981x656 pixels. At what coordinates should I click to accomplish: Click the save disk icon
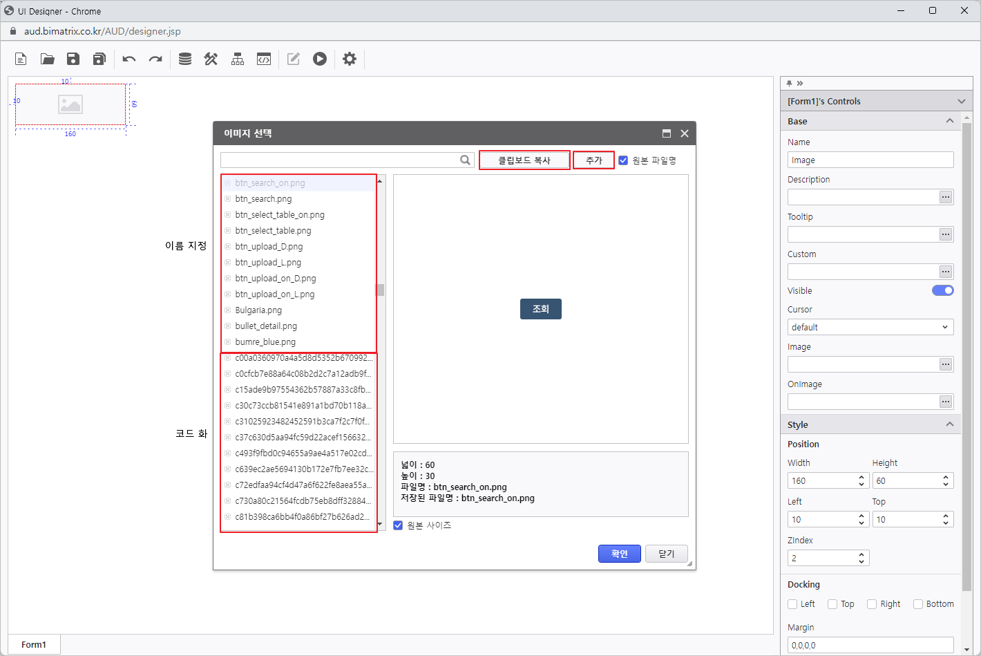(73, 59)
